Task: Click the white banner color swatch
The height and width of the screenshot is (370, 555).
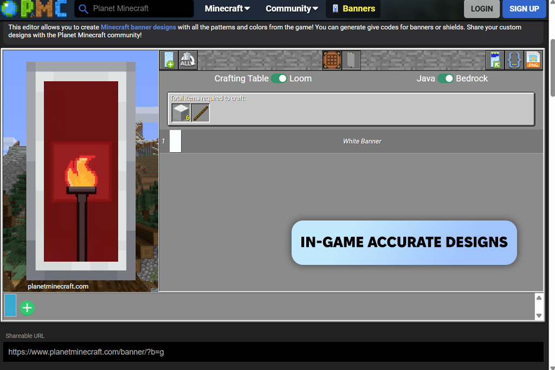Action: point(175,141)
